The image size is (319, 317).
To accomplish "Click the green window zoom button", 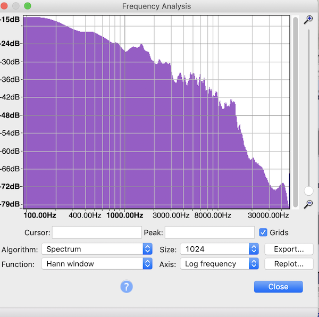I will click(x=28, y=6).
